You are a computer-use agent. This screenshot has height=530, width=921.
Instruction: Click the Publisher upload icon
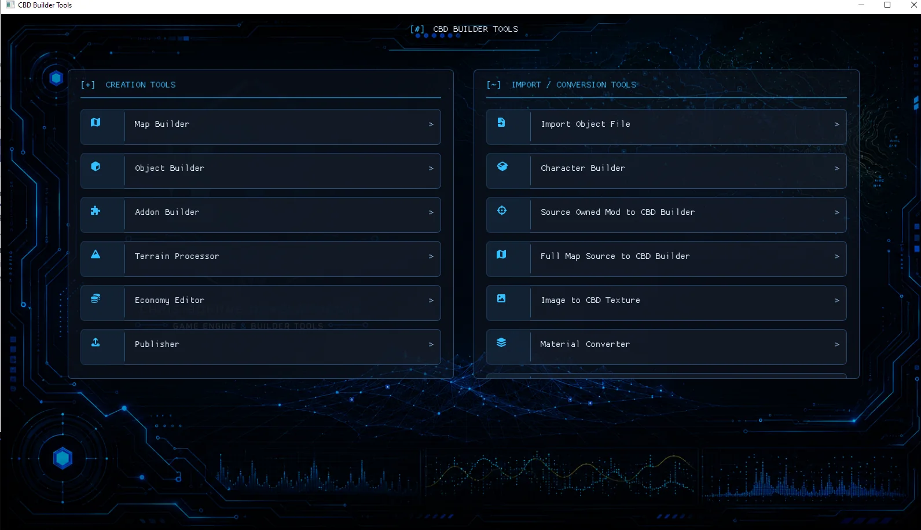tap(96, 342)
